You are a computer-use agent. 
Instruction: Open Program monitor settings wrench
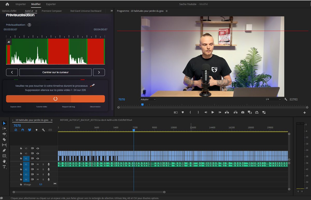(286, 99)
